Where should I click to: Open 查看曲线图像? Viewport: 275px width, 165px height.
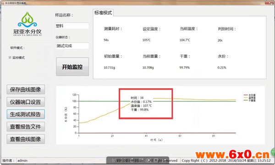pos(26,139)
